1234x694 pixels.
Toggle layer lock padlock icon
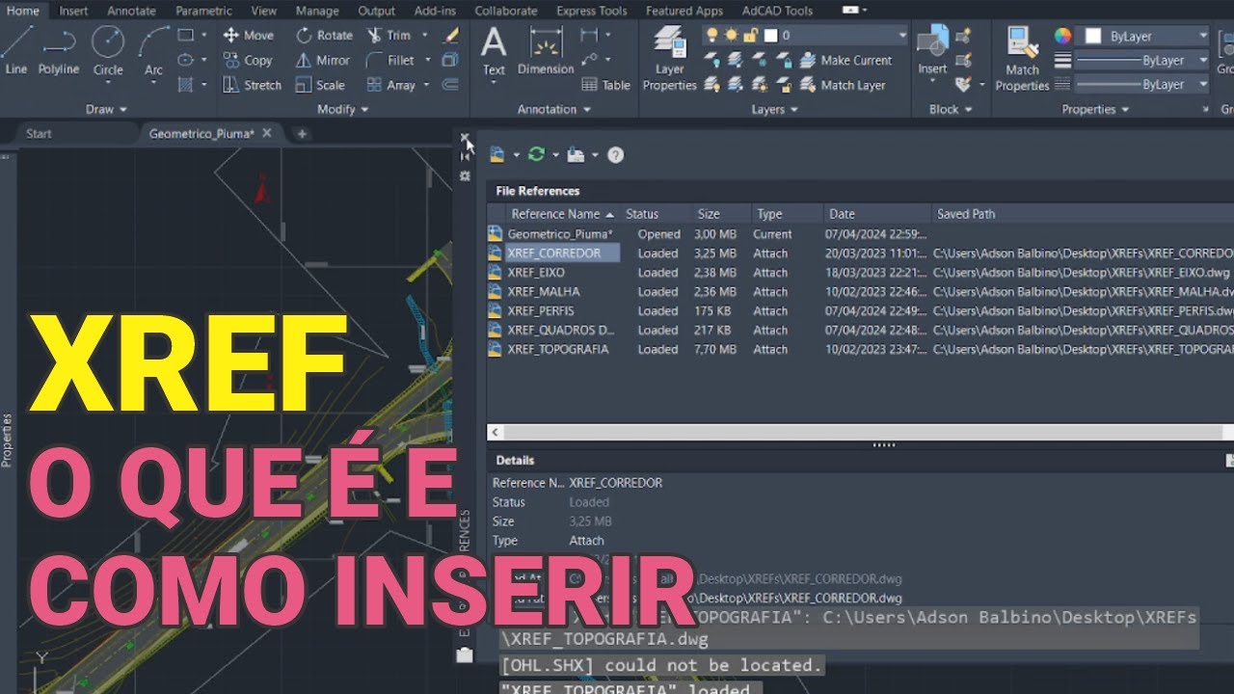click(749, 35)
